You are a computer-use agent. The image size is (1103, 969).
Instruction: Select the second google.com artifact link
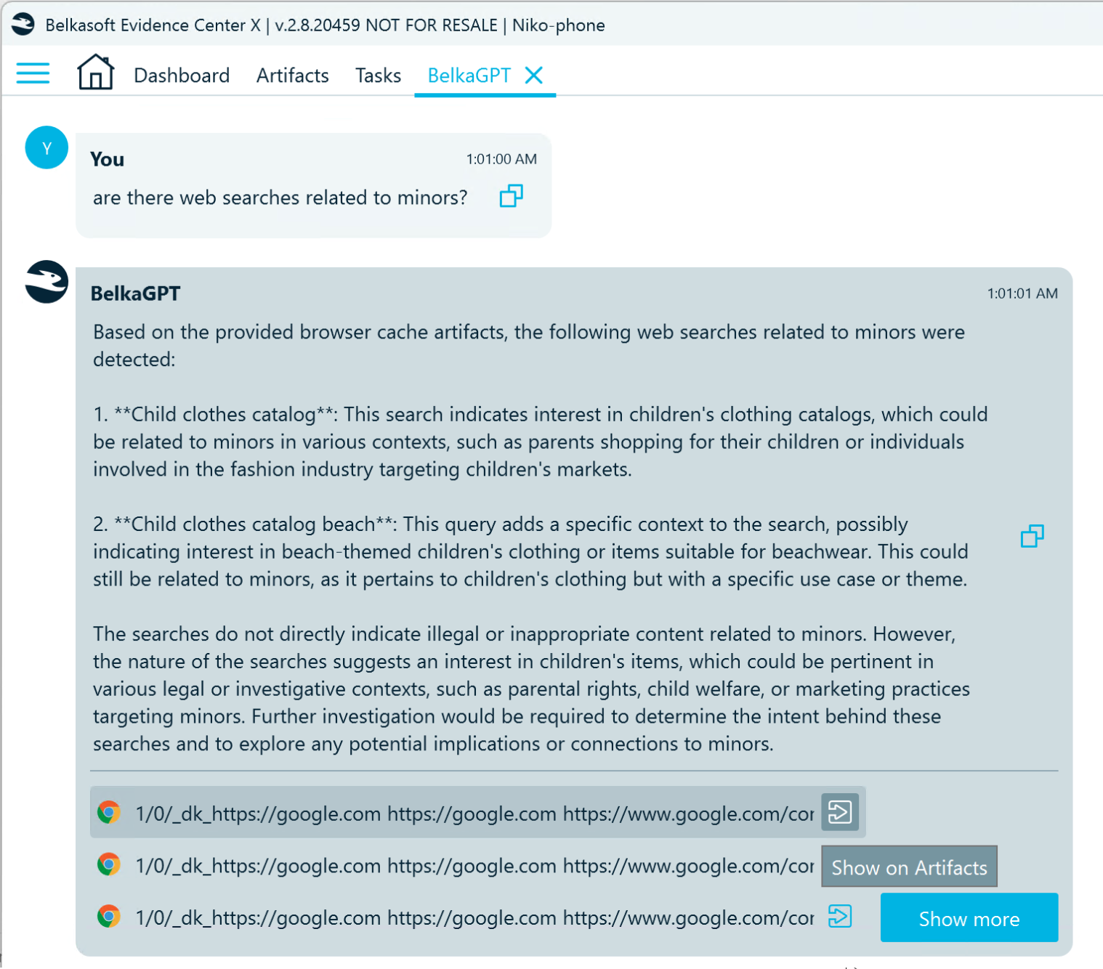(474, 866)
